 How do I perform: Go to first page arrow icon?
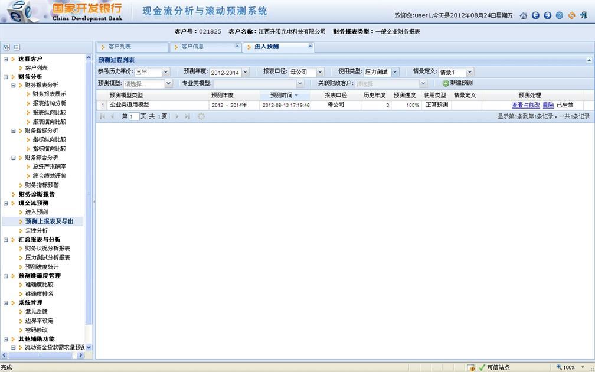pyautogui.click(x=102, y=116)
